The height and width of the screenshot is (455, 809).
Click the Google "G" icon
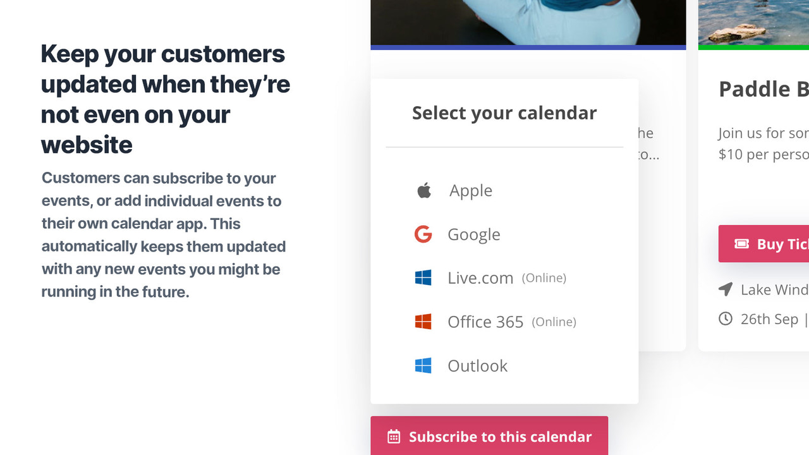(x=423, y=234)
